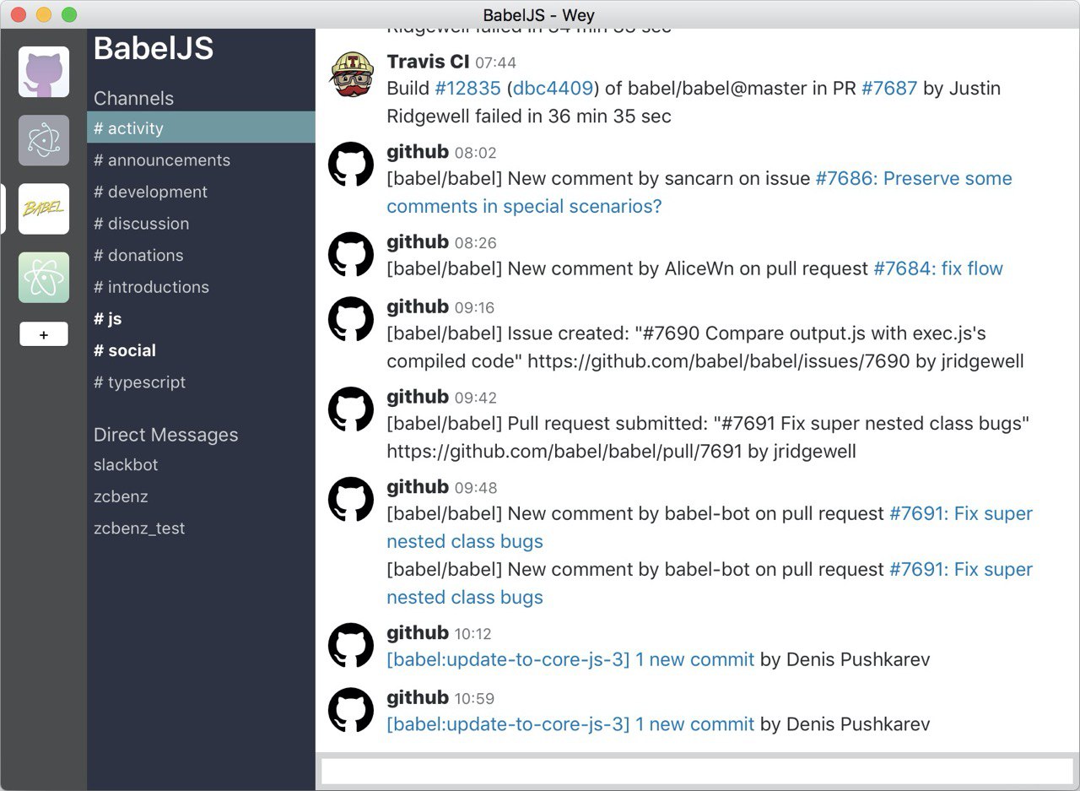Switch to the gray Electron workspace icon
This screenshot has width=1080, height=791.
(x=44, y=140)
